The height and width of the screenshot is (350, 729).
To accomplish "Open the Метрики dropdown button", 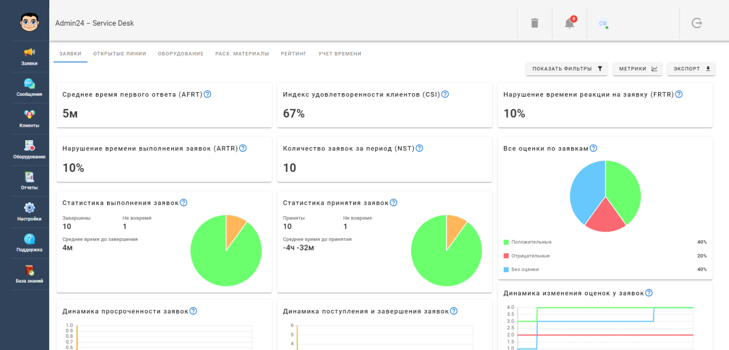I will point(637,69).
